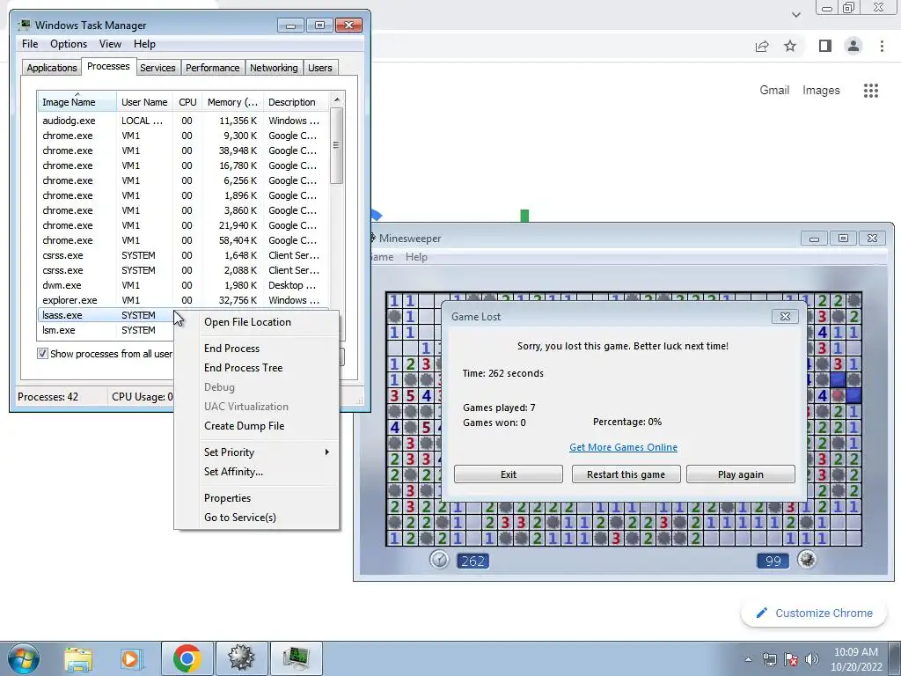Click Exit in Game Lost dialog

pos(508,474)
